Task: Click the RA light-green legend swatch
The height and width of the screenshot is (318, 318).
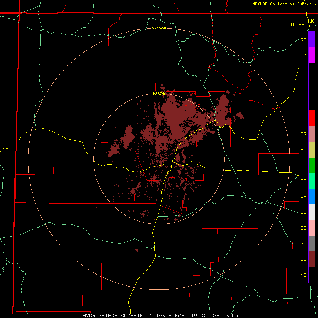Action: [312, 181]
